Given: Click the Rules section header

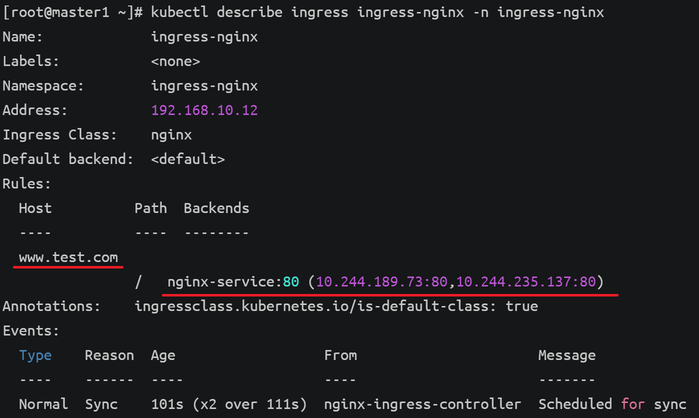Looking at the screenshot, I should 26,183.
